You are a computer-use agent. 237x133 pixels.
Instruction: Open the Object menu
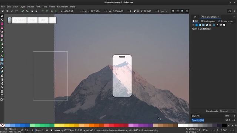point(30,7)
